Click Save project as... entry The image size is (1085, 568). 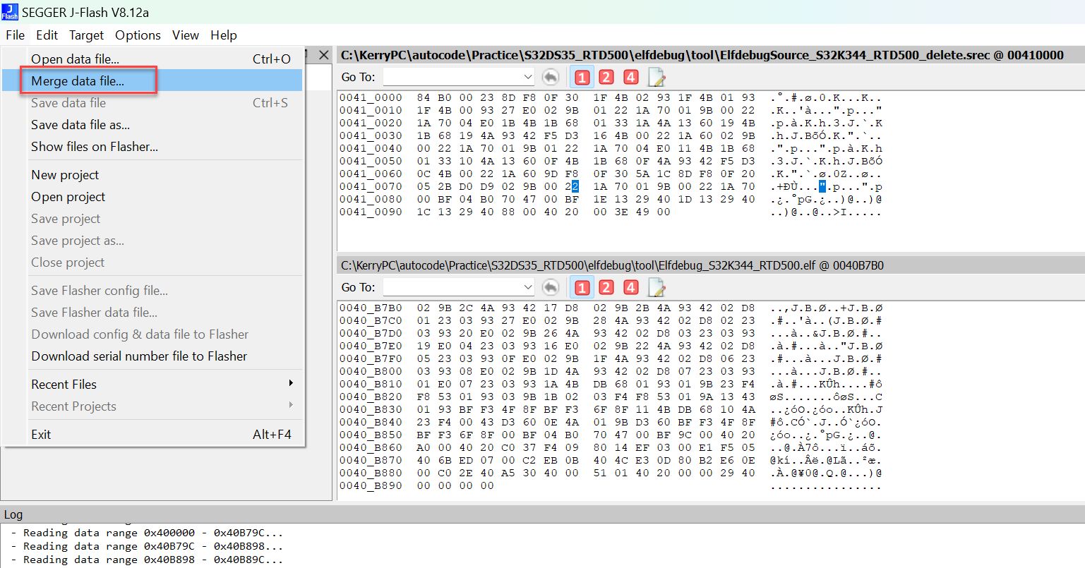pyautogui.click(x=153, y=241)
